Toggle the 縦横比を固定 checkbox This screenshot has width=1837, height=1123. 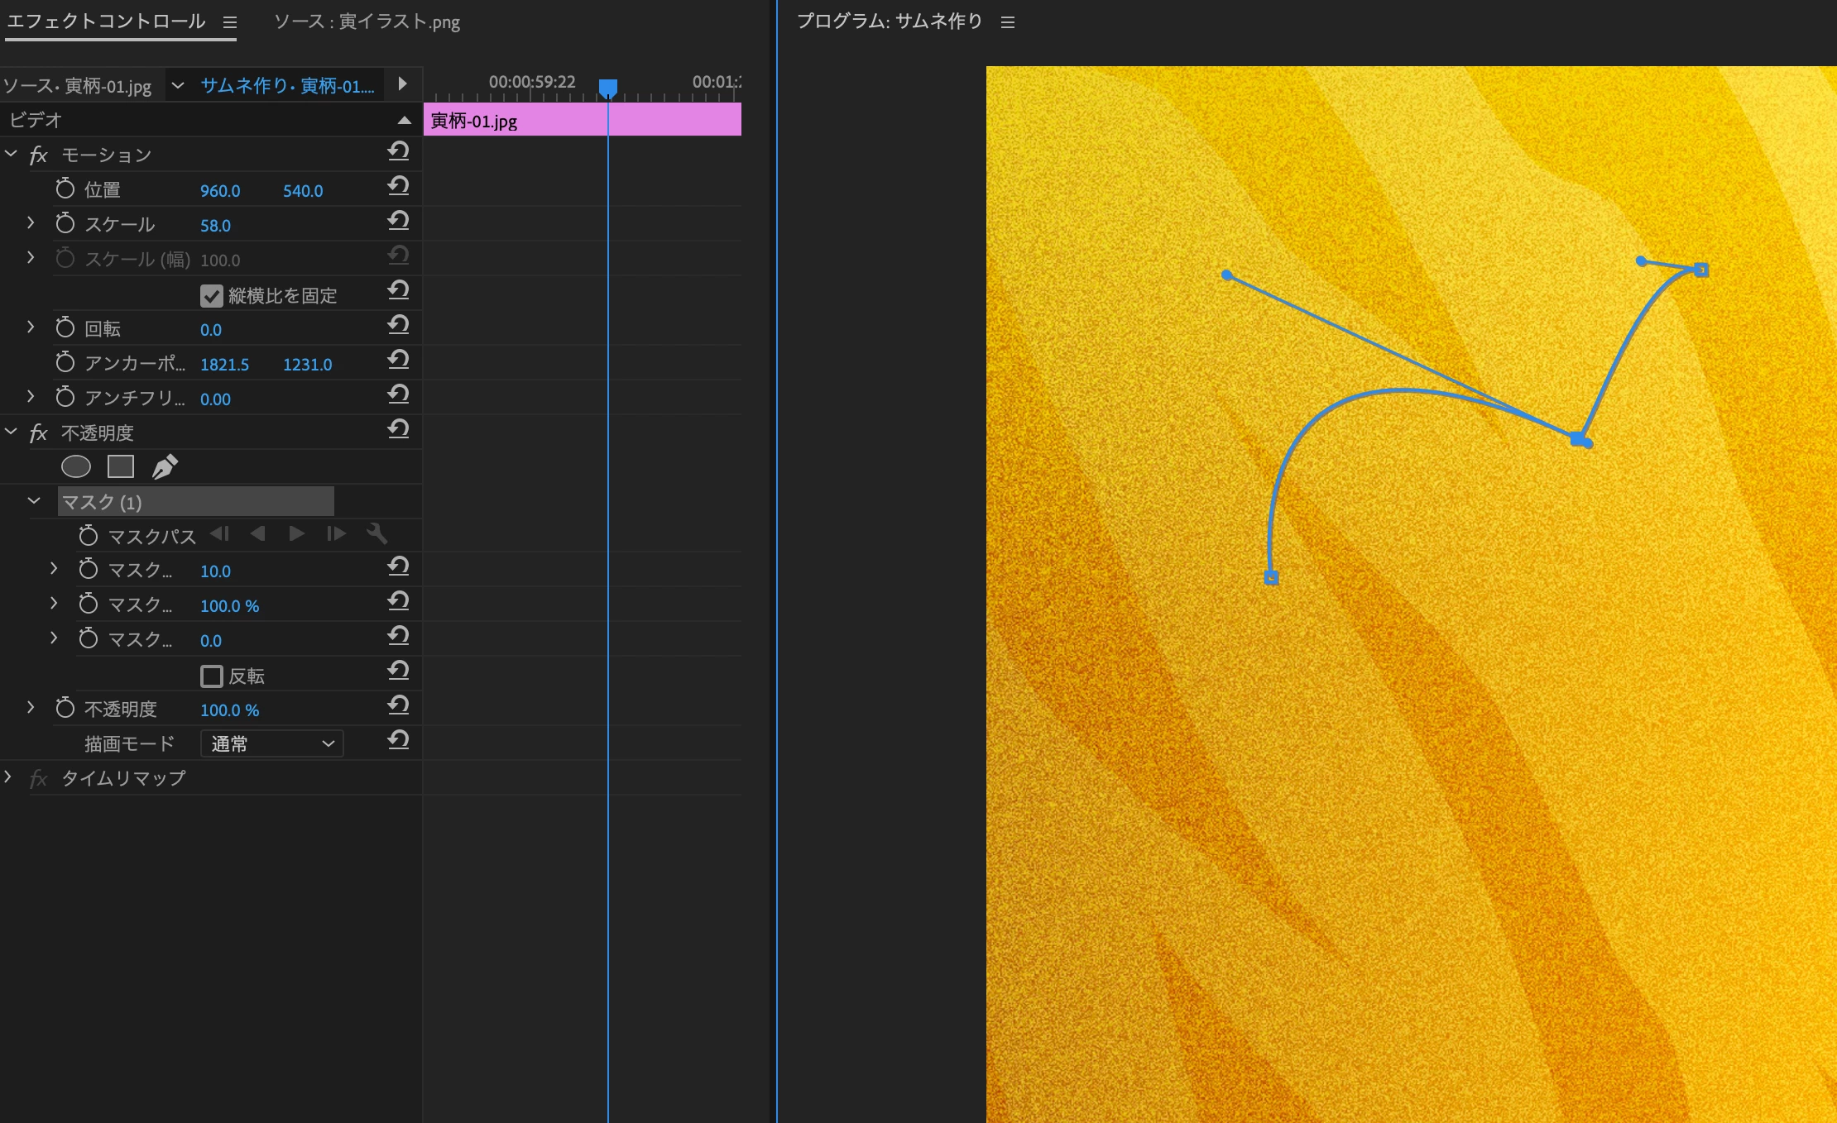click(212, 296)
